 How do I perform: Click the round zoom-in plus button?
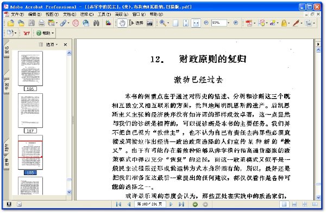[236, 23]
